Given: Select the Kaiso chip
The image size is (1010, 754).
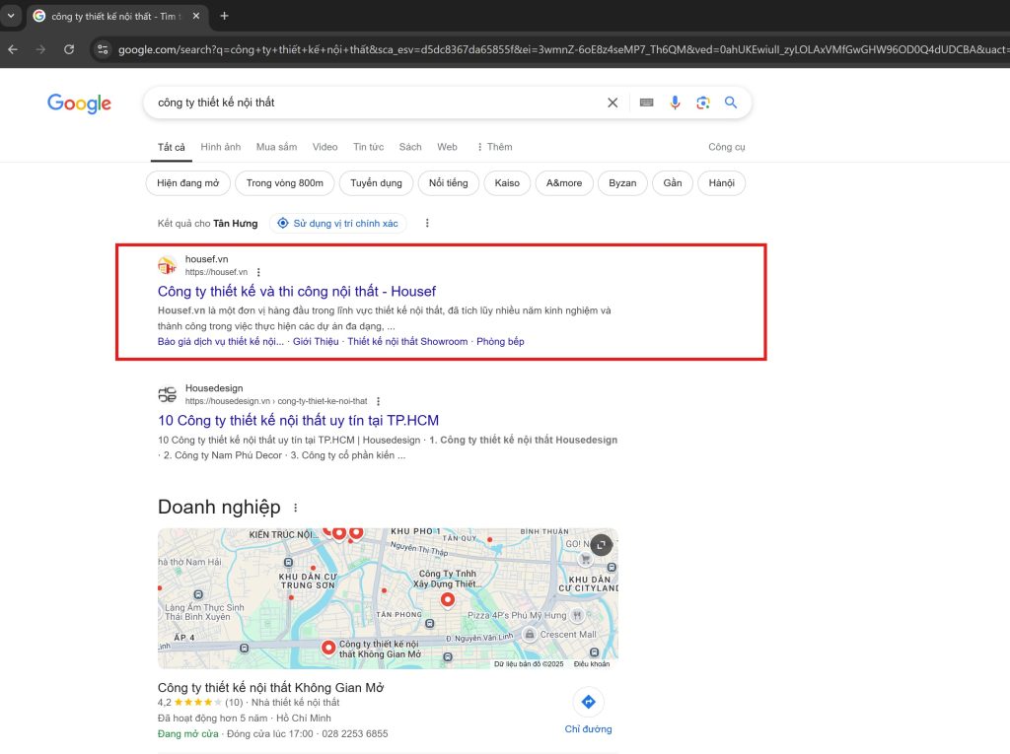Looking at the screenshot, I should point(507,183).
